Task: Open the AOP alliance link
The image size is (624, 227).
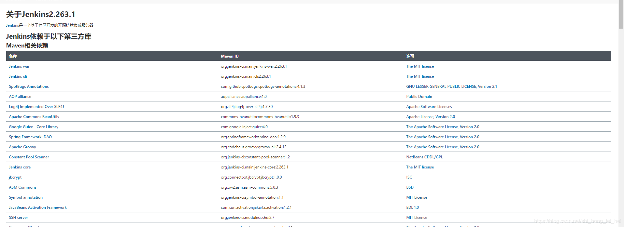Action: point(20,97)
